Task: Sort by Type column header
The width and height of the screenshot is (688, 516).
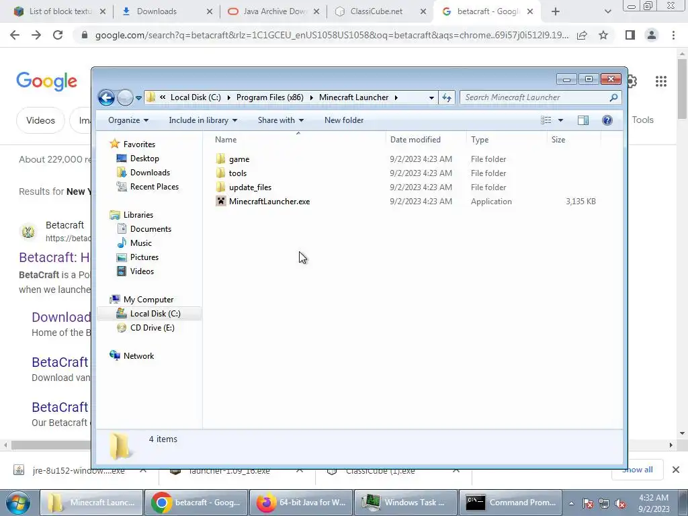Action: coord(480,140)
